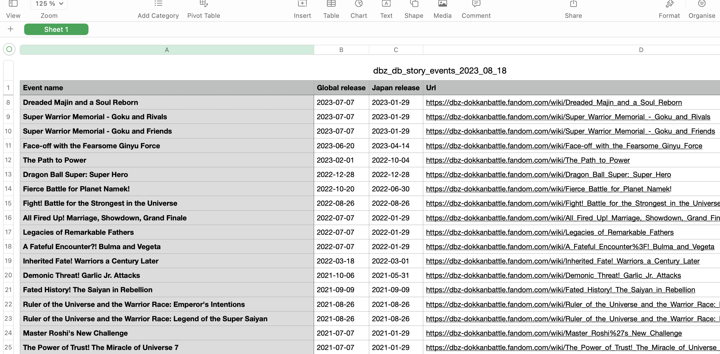
Task: Select Japan release date 2023-04-14
Action: 396,146
